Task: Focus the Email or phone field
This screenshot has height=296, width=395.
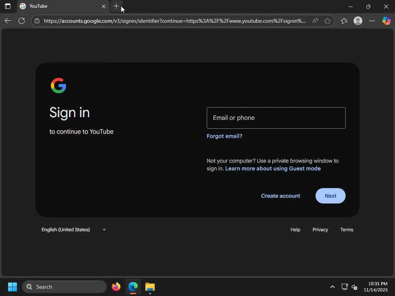Action: 276,118
